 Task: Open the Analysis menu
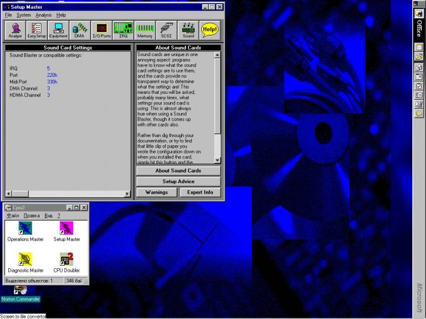(44, 15)
